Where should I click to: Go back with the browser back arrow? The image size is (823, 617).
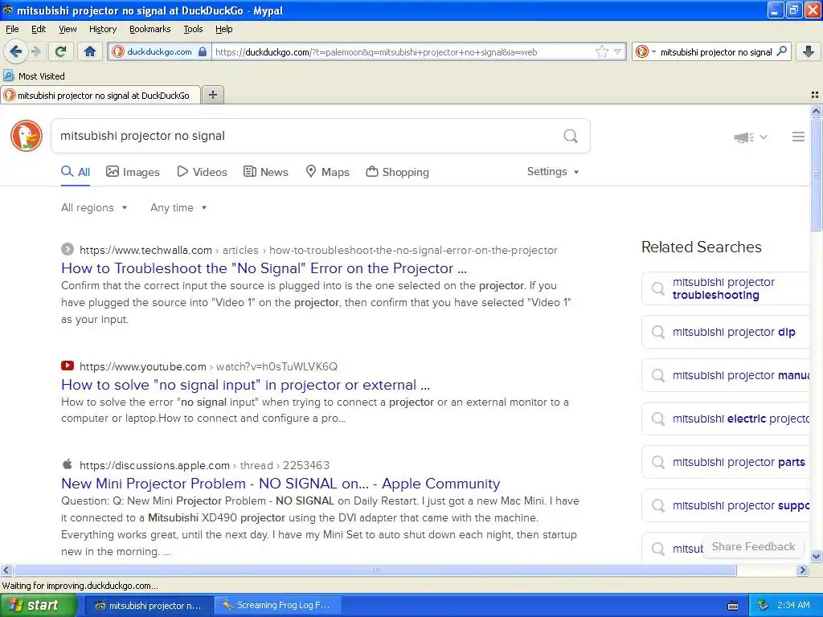pos(15,51)
